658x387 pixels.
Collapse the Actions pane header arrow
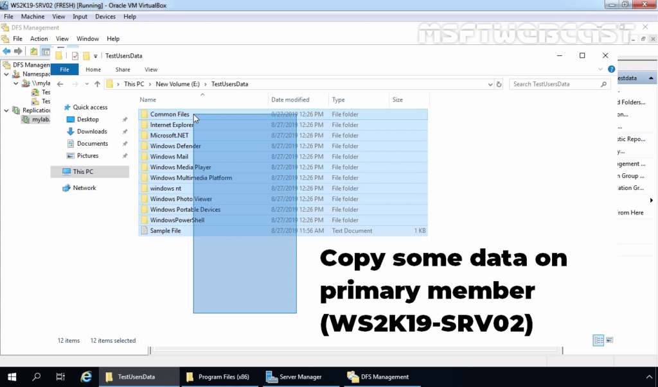point(651,78)
